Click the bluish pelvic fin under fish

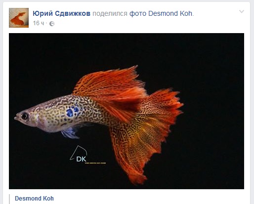[x=69, y=132]
